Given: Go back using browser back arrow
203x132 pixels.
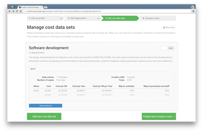Looking at the screenshot, I should pos(10,11).
